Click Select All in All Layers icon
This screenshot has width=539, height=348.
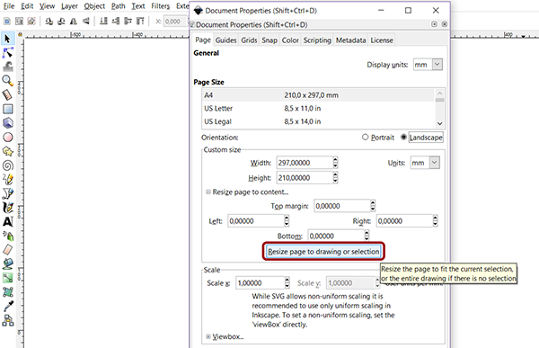tap(19, 22)
